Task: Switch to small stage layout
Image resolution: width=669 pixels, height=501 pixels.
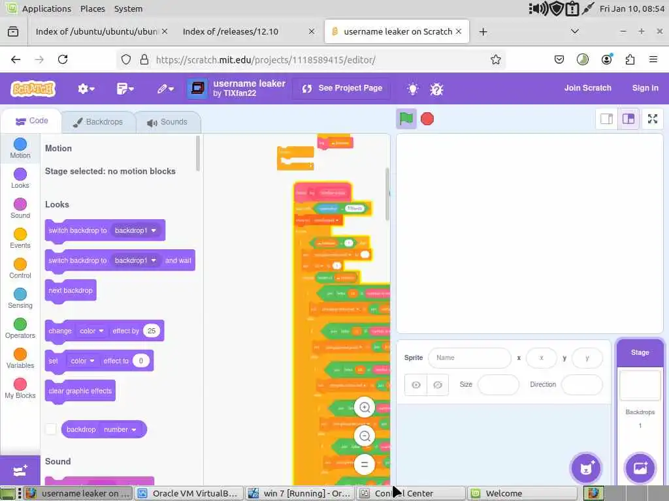Action: 606,119
